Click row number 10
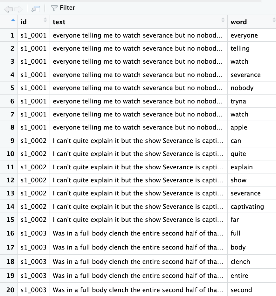Screen dimensions: 276x296 (x=10, y=154)
